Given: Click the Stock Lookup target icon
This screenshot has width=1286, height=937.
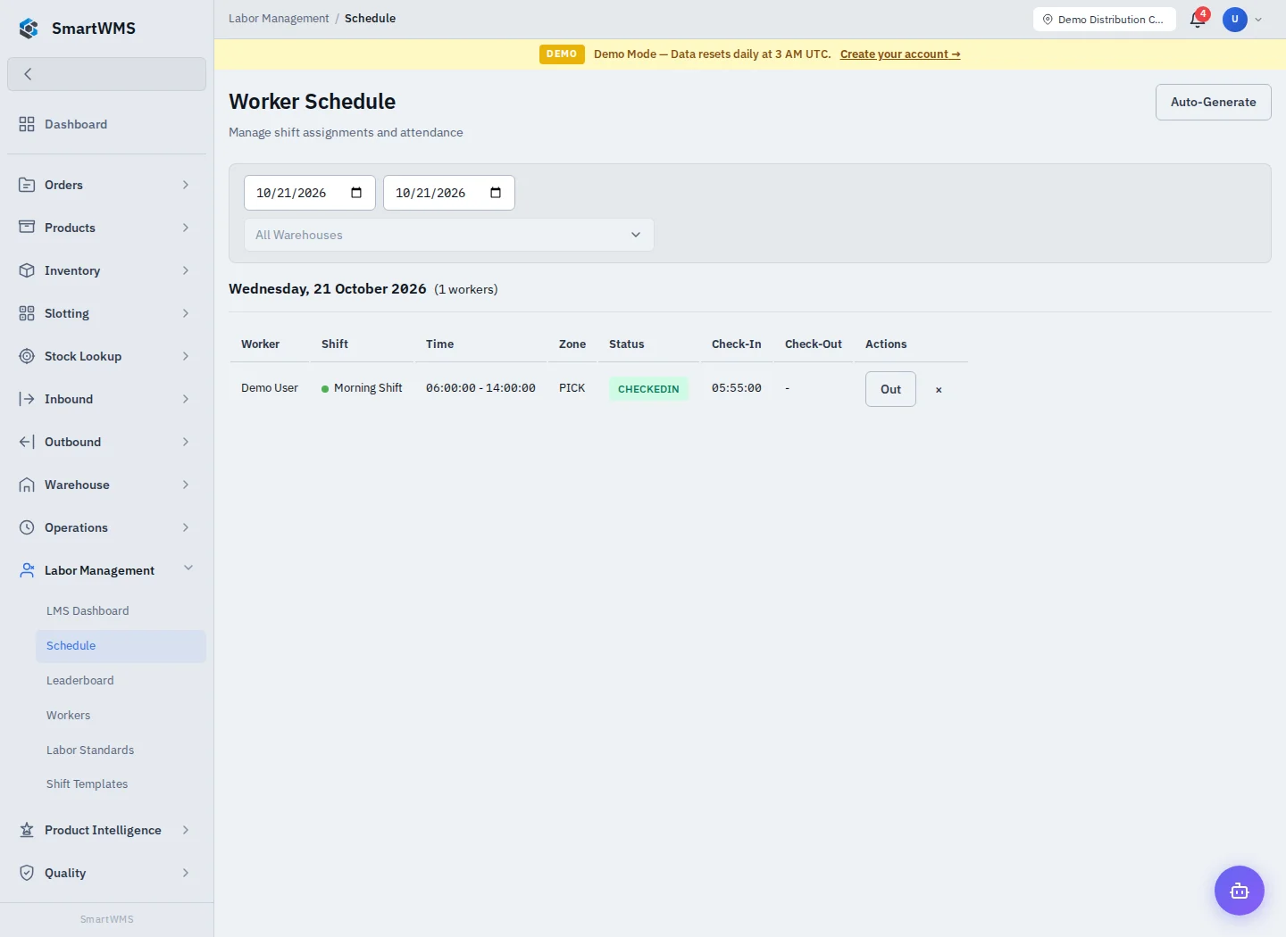Looking at the screenshot, I should coord(27,356).
